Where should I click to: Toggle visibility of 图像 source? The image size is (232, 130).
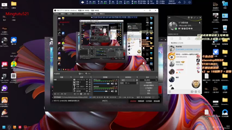click(87, 84)
